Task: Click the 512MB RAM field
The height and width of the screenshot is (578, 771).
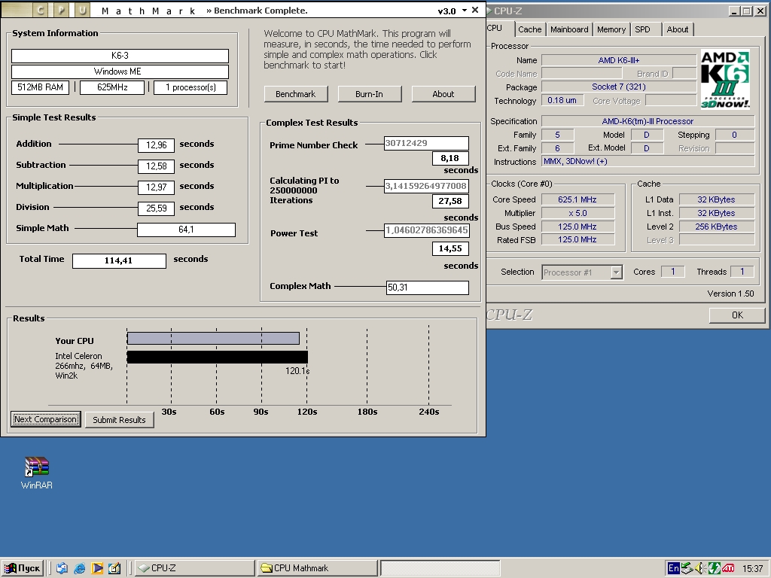Action: click(x=41, y=87)
